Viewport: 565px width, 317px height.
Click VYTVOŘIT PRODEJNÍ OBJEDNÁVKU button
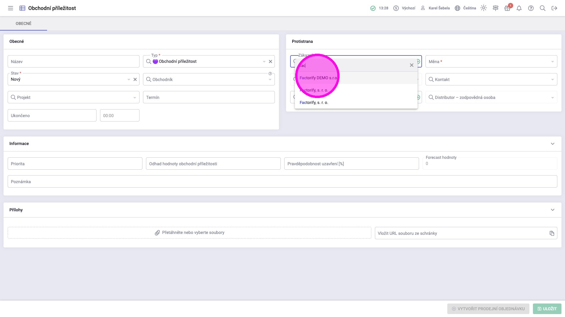tap(488, 309)
